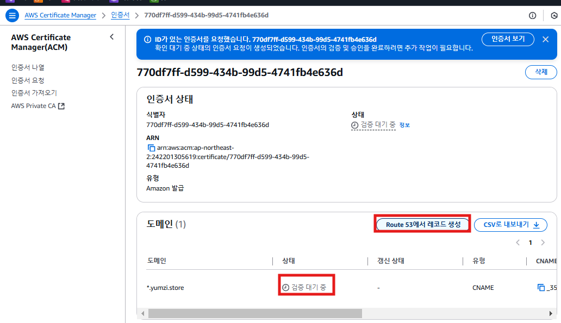Click the 상태 column header in table
The height and width of the screenshot is (323, 561).
(288, 261)
